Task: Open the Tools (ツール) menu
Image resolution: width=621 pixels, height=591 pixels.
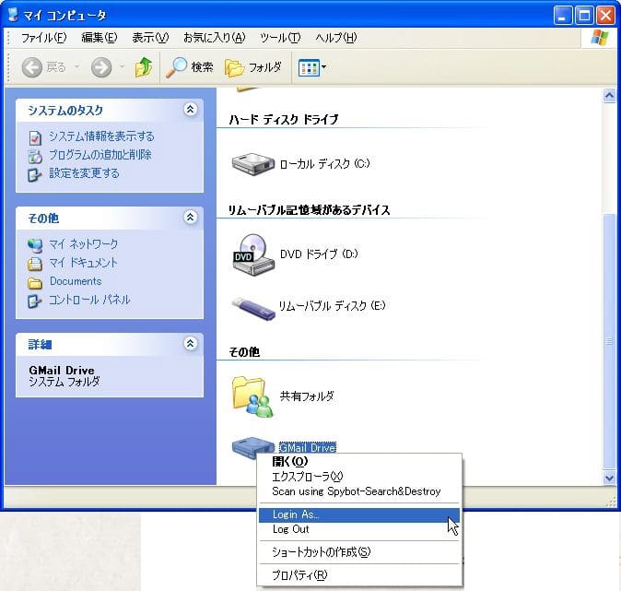Action: tap(280, 38)
